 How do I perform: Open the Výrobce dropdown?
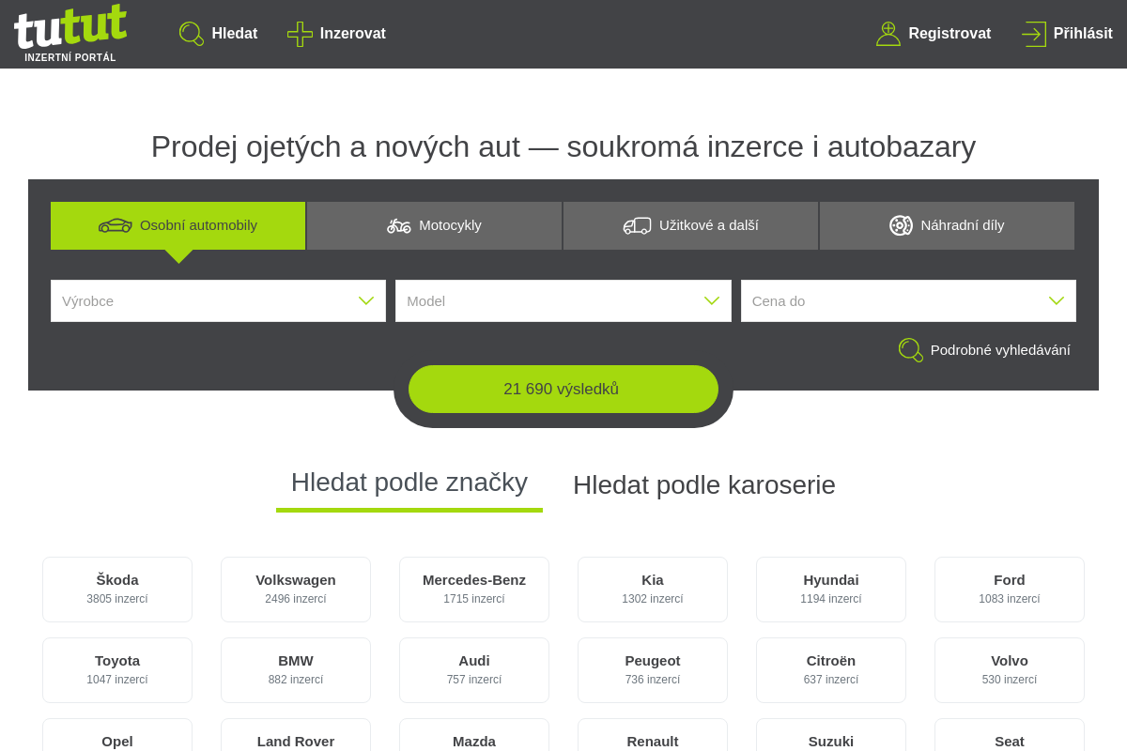[x=218, y=300]
